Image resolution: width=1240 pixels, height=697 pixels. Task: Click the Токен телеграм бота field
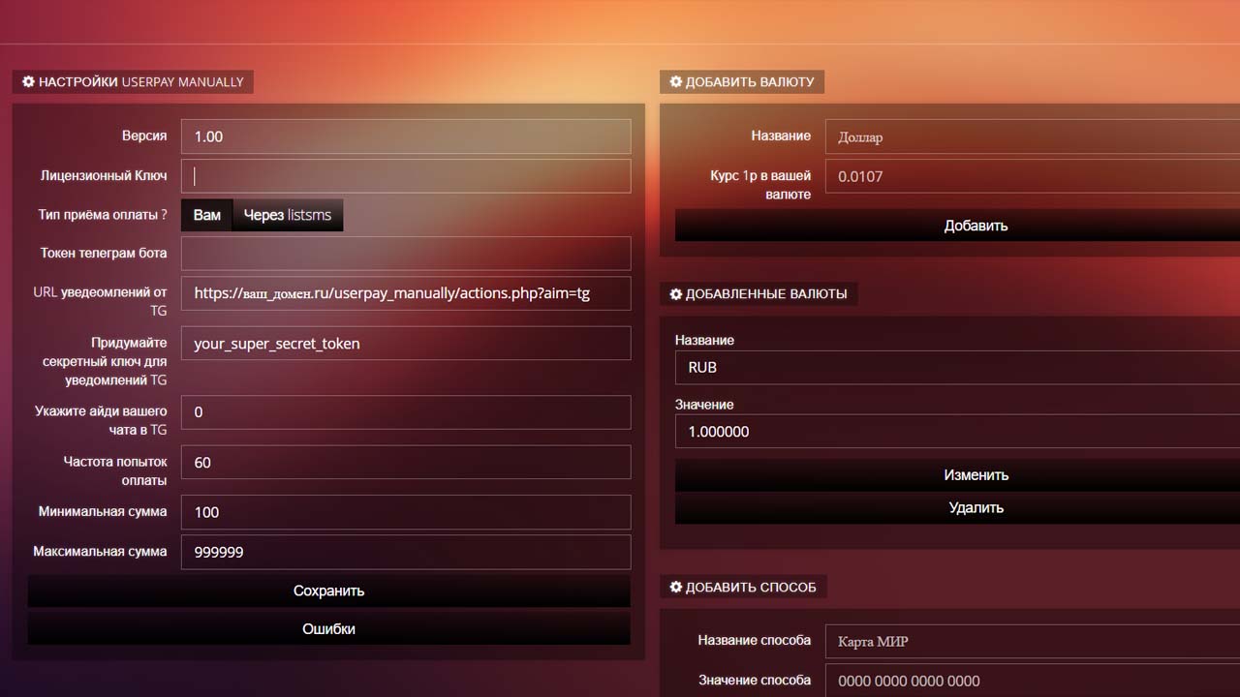[406, 254]
